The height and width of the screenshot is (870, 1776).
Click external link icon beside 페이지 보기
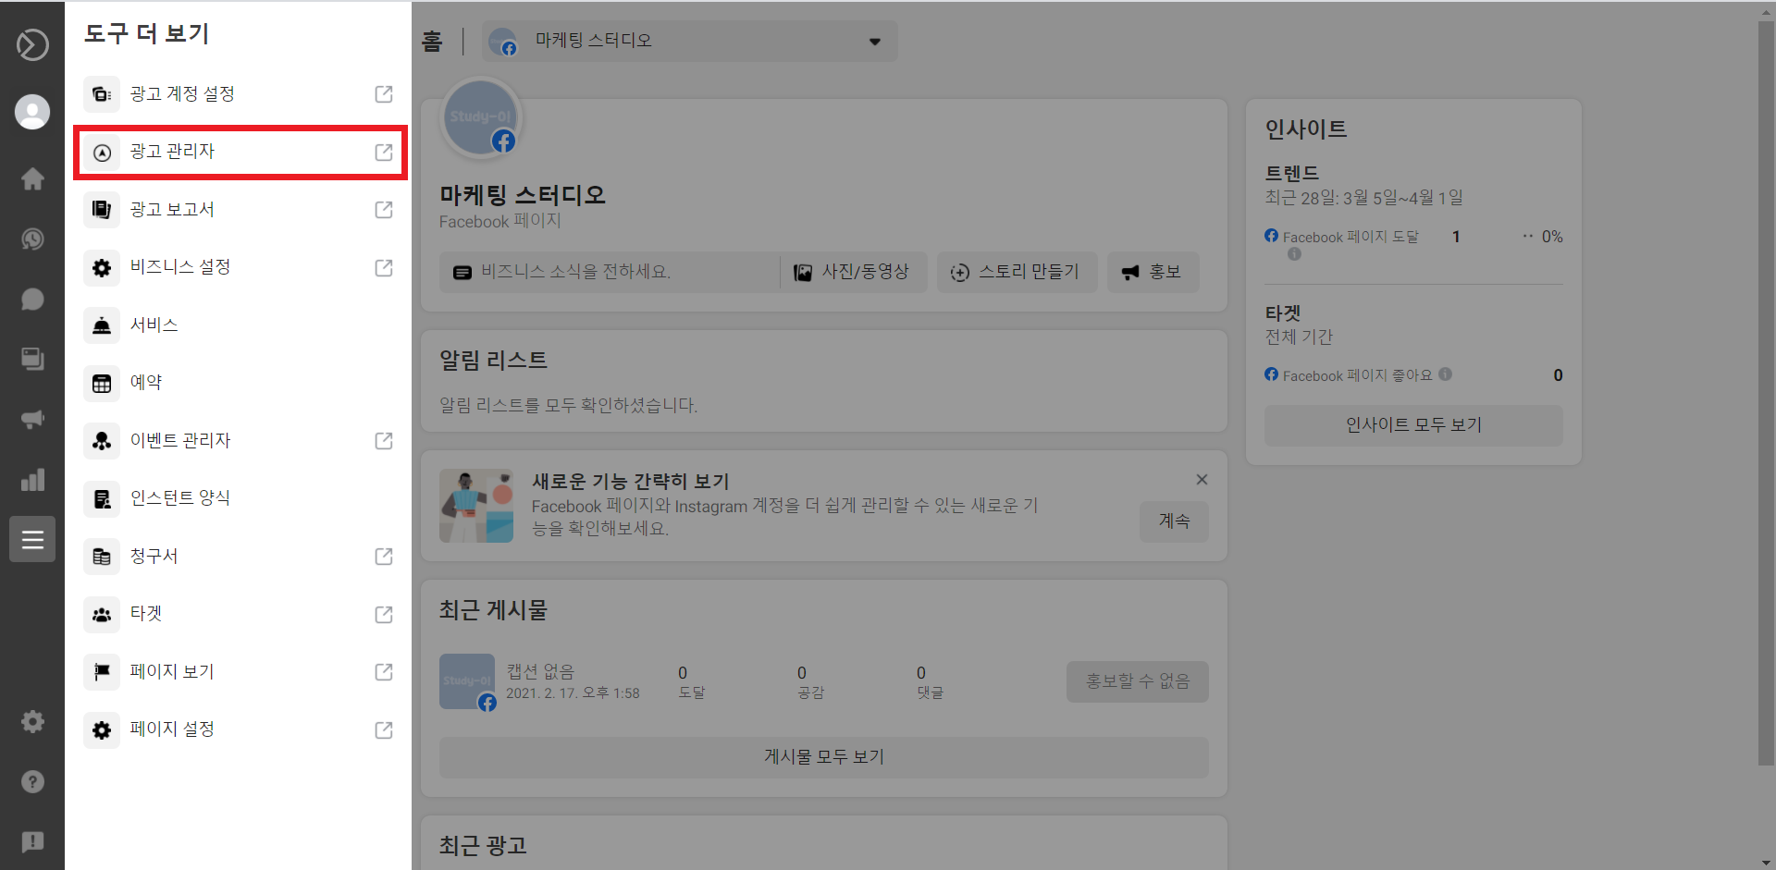pos(384,672)
